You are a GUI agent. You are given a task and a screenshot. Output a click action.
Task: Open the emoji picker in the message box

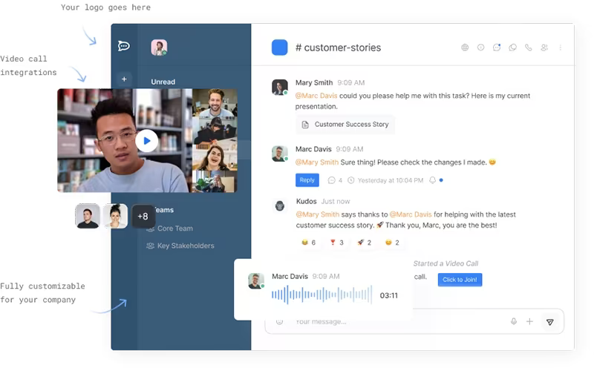point(280,322)
